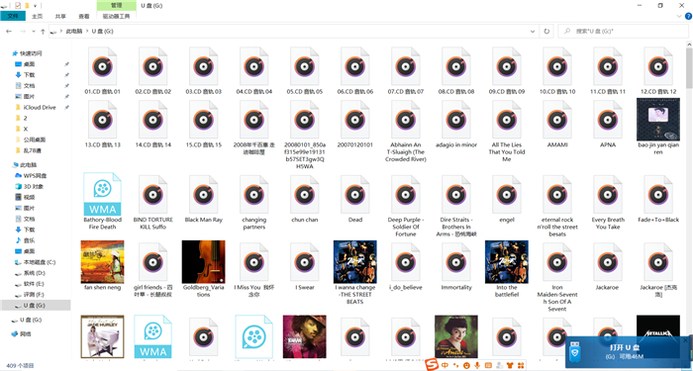The height and width of the screenshot is (371, 693).
Task: Select the file engel
Action: (x=507, y=199)
